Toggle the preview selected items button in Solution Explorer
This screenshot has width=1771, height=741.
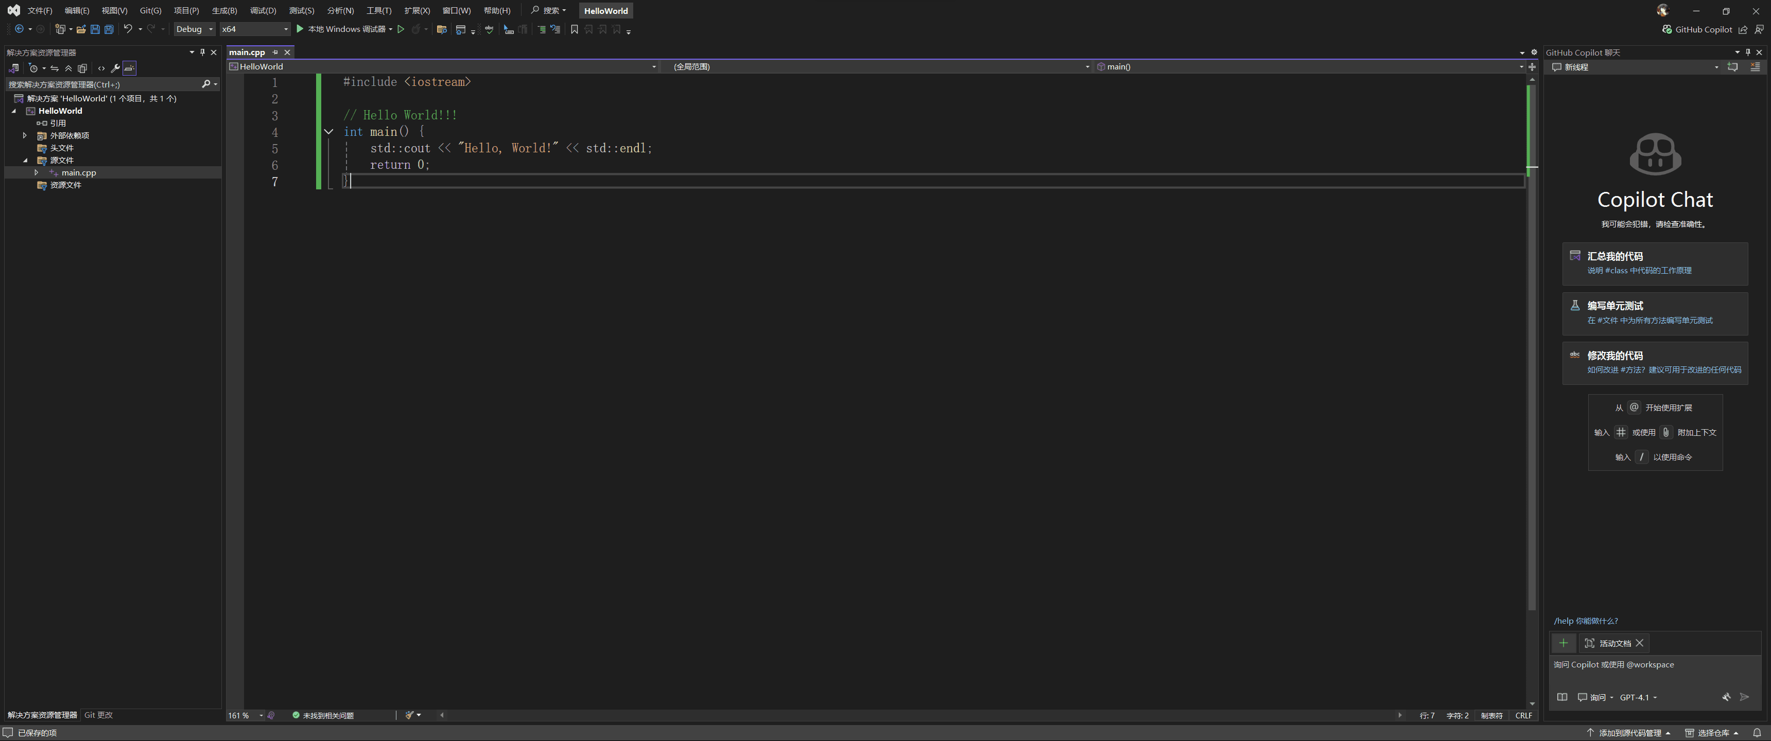click(129, 68)
